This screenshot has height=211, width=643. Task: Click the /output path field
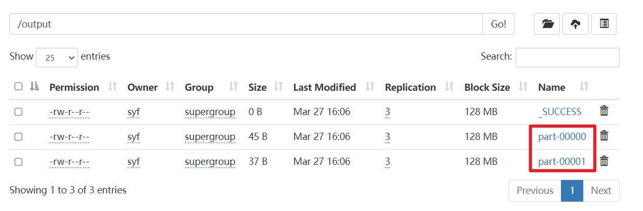point(246,24)
